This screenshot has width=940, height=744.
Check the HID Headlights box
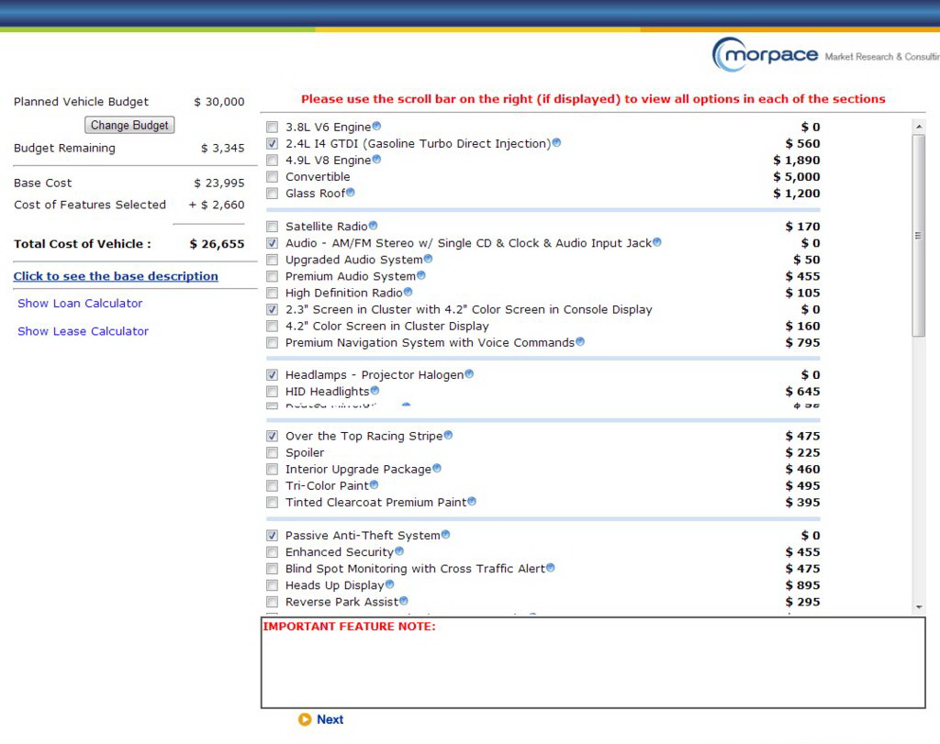(272, 392)
